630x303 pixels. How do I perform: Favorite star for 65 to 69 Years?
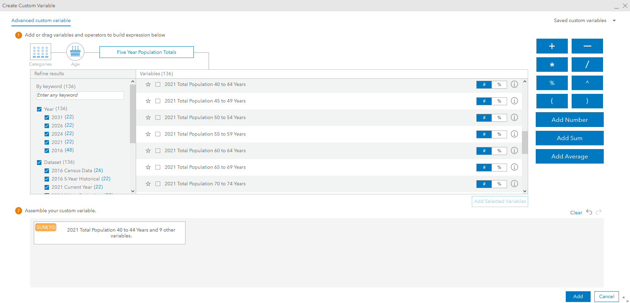point(148,167)
